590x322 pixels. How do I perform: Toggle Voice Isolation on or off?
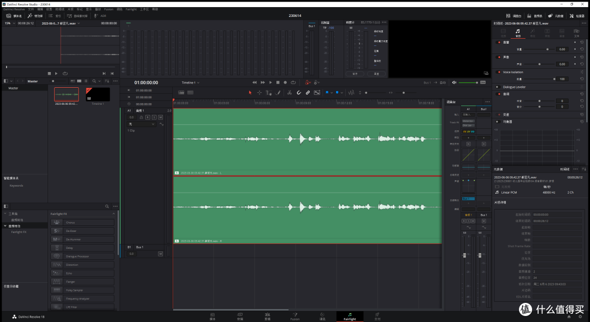coord(499,72)
